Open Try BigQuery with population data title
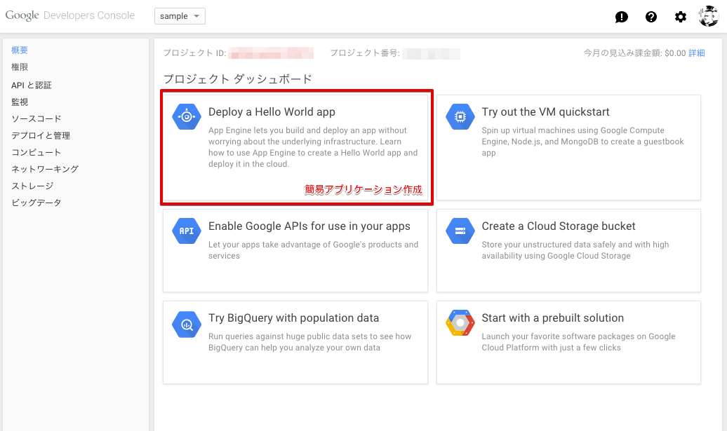 pos(293,318)
